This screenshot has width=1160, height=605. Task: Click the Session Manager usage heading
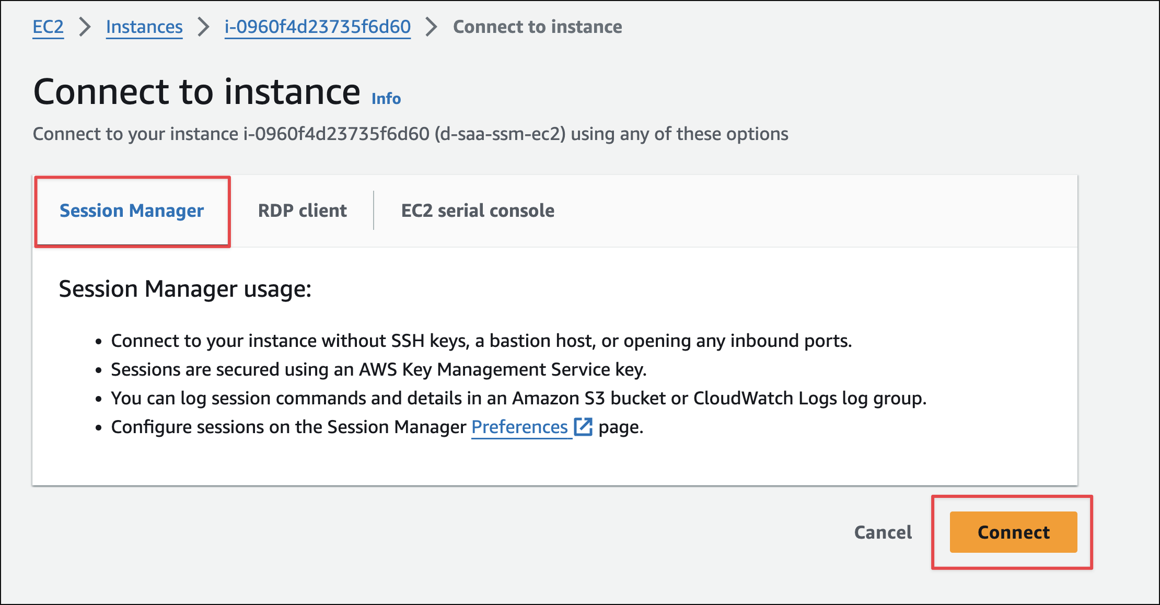(185, 289)
